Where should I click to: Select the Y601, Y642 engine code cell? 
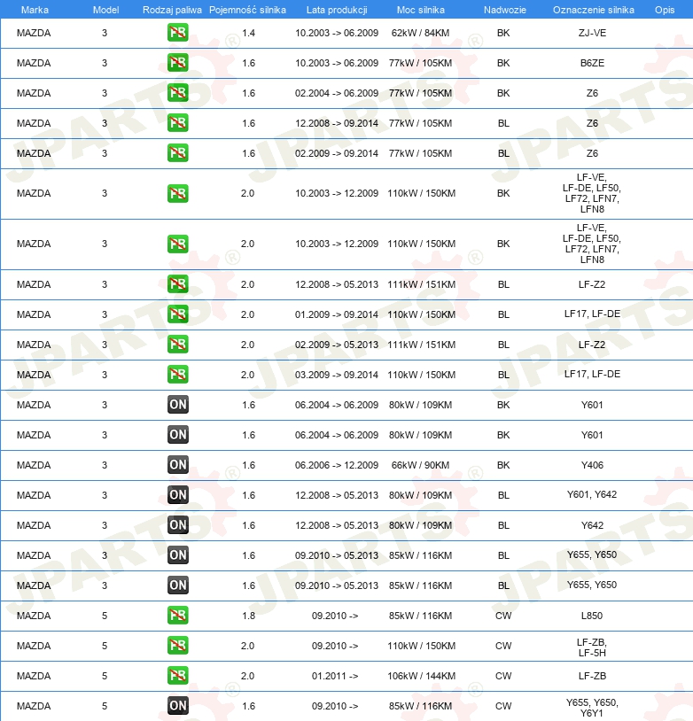coord(592,494)
